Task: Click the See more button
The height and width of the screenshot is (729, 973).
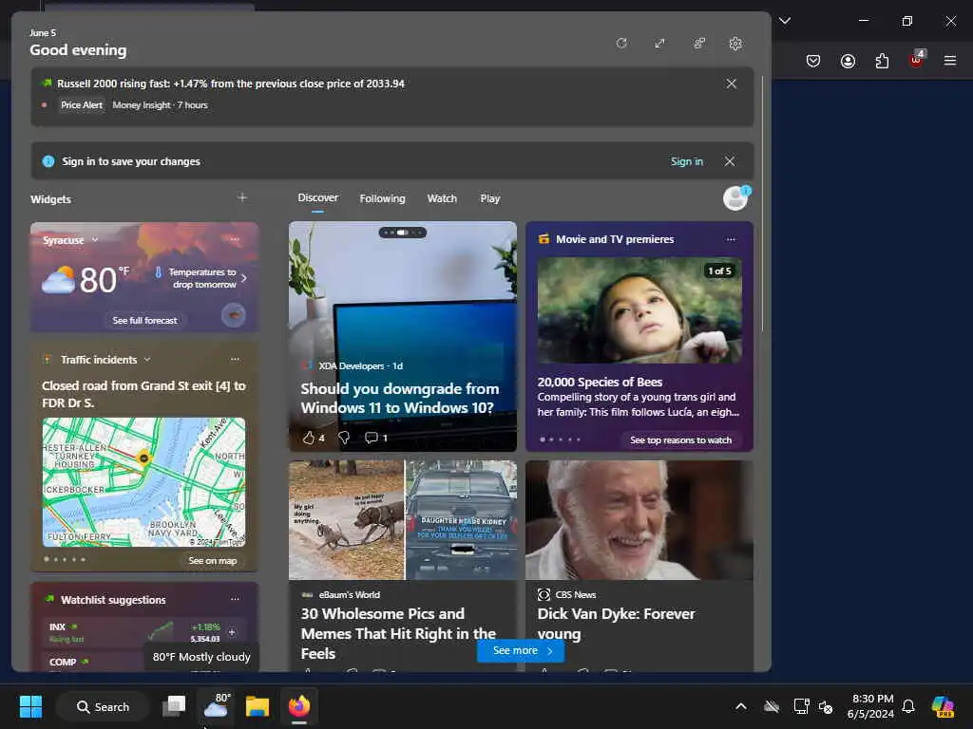Action: click(522, 650)
